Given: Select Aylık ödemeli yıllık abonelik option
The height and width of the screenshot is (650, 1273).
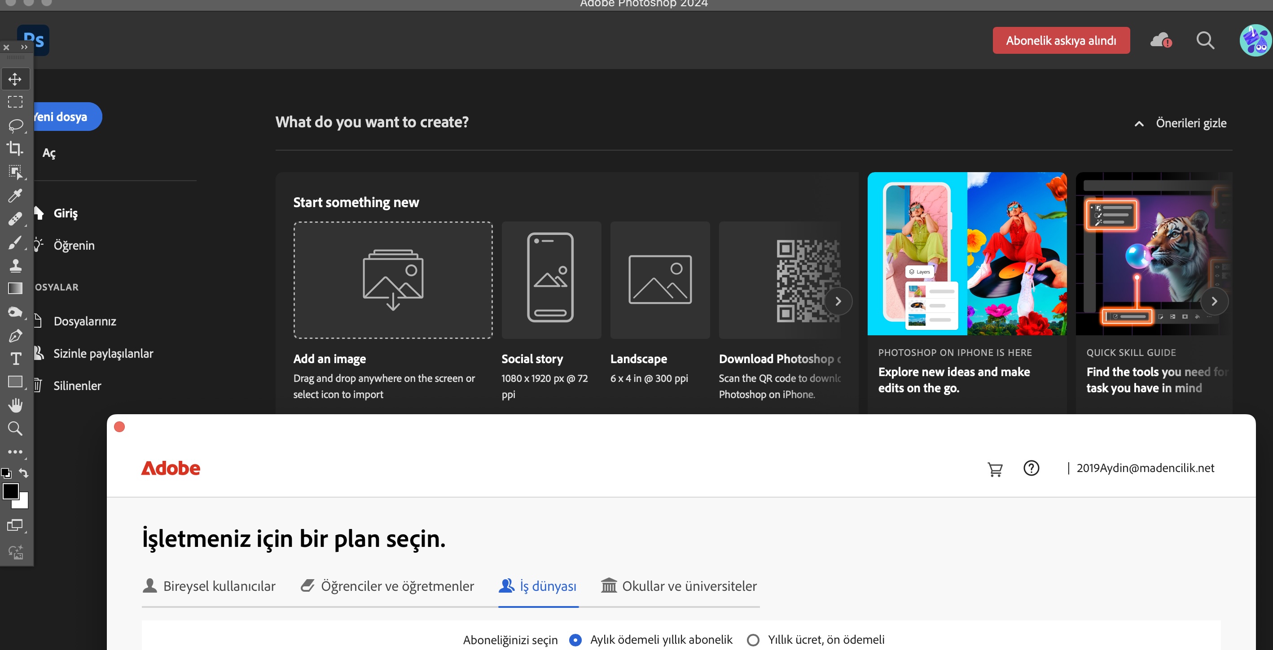Looking at the screenshot, I should [575, 640].
